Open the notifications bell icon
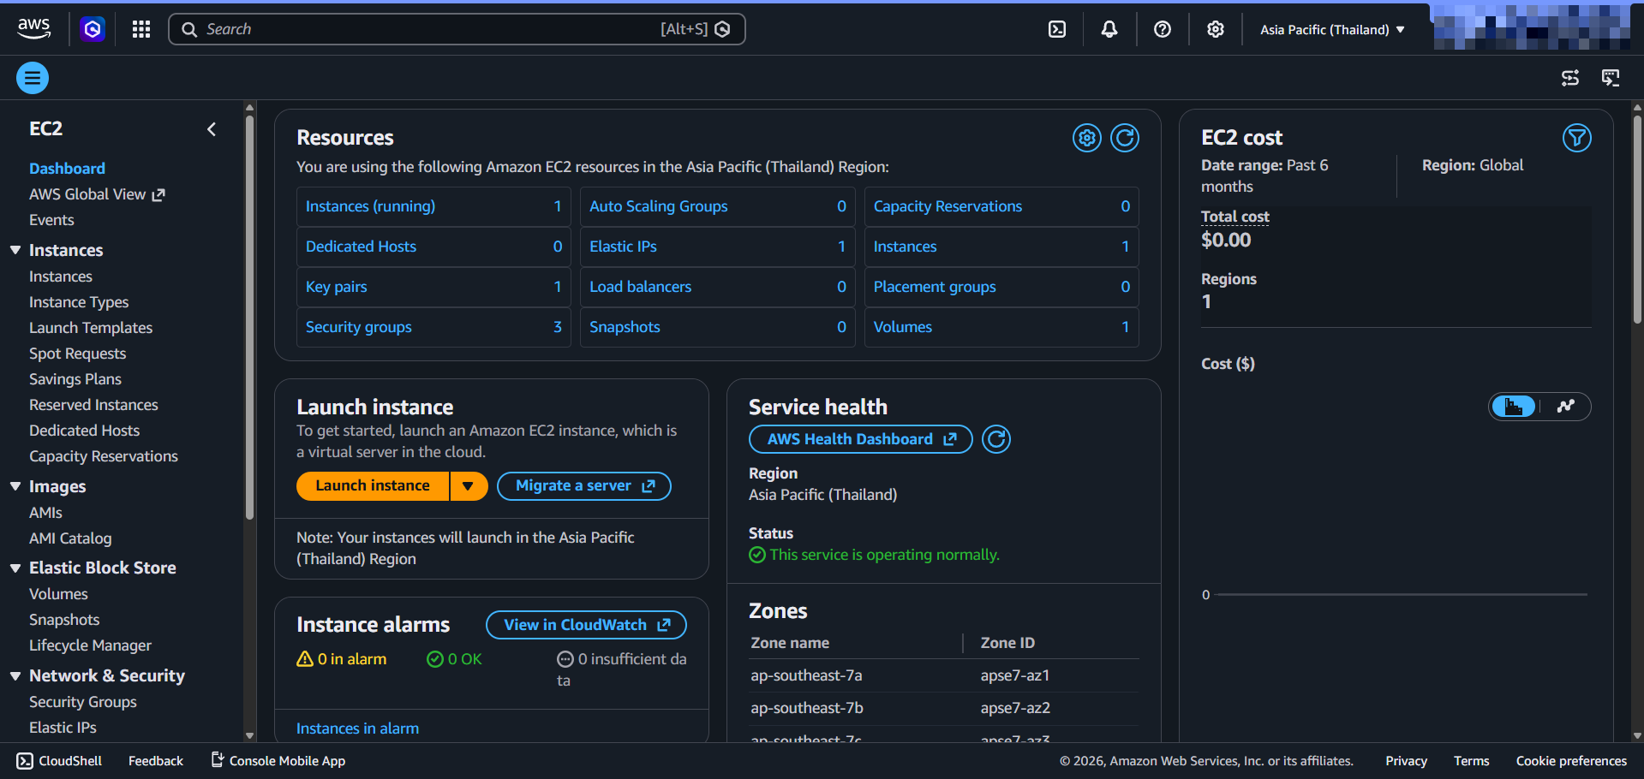The width and height of the screenshot is (1644, 779). [1109, 29]
